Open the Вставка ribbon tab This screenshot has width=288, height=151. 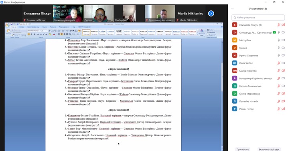click(x=22, y=27)
